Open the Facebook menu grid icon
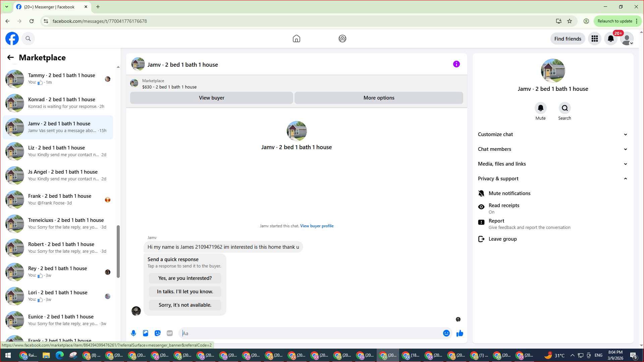This screenshot has width=644, height=362. point(595,39)
